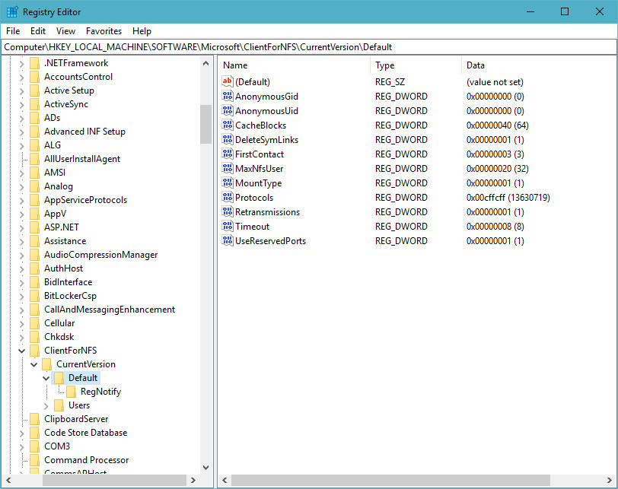Collapse the ClientForNFS tree node
This screenshot has width=618, height=489.
(x=21, y=351)
